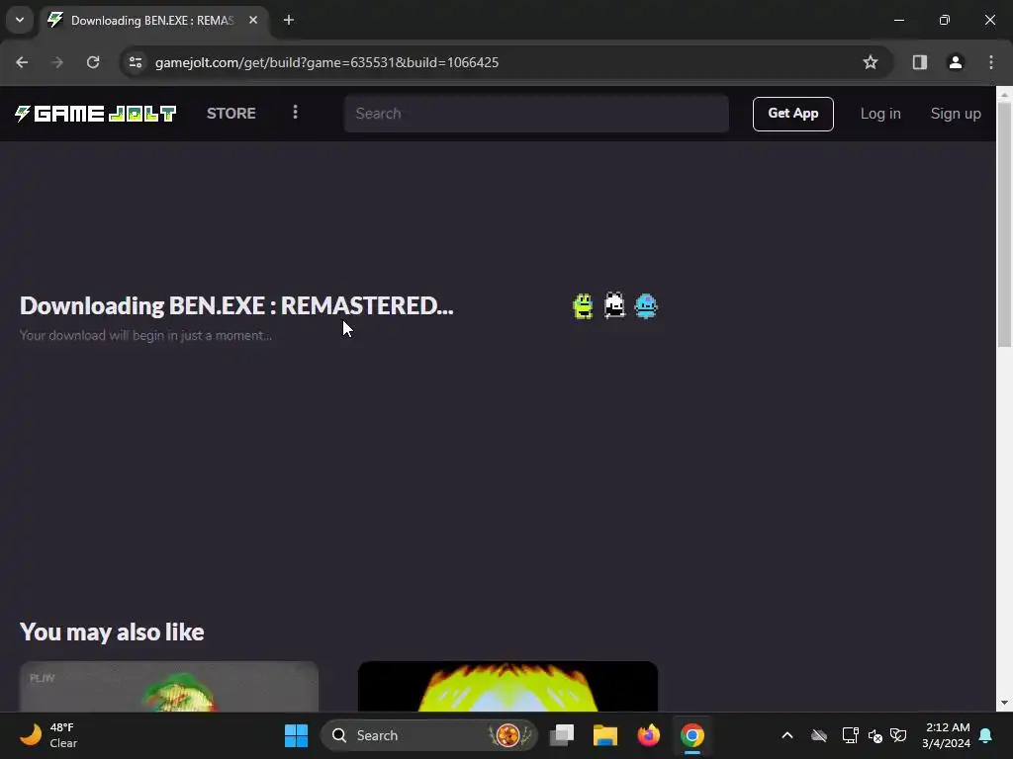This screenshot has width=1013, height=759.
Task: Select the Downloading BEN.EXE tab
Action: click(151, 21)
